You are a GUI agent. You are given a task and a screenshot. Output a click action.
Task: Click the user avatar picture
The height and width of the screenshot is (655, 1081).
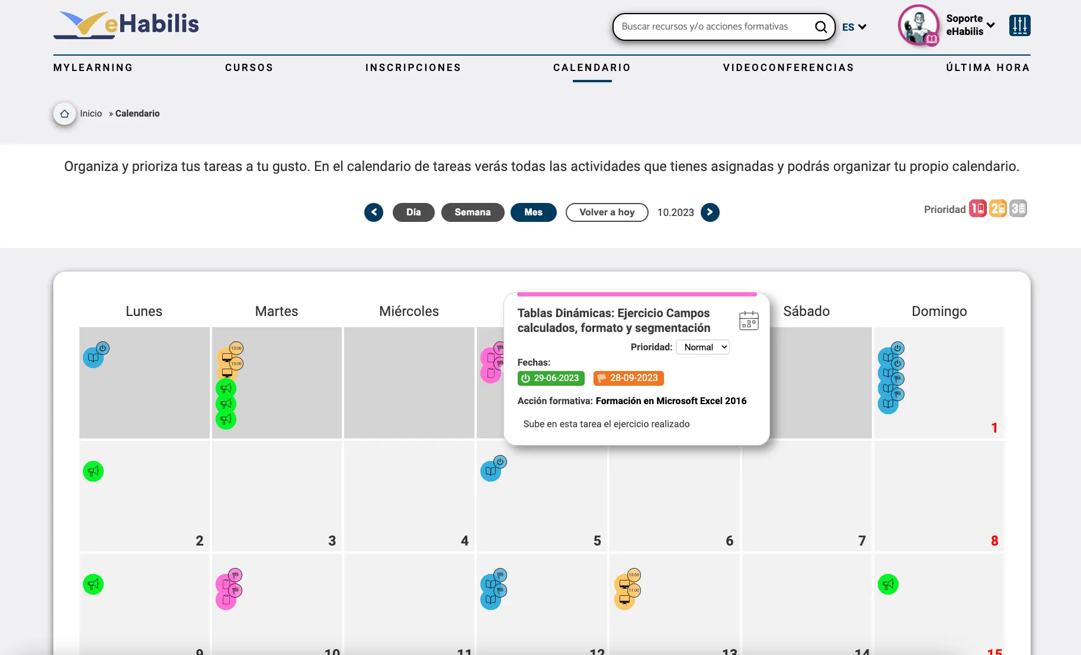(x=919, y=25)
